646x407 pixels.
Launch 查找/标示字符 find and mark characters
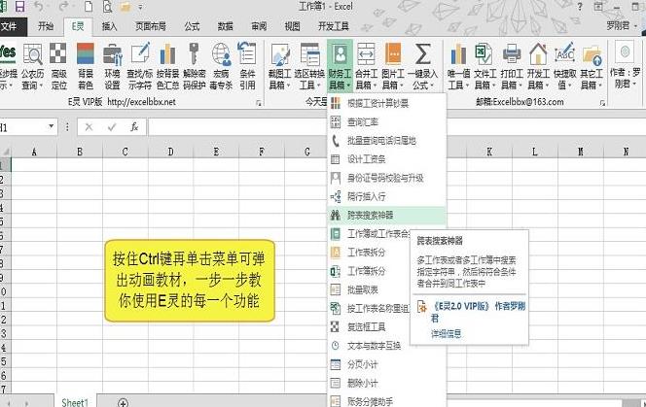(x=140, y=66)
